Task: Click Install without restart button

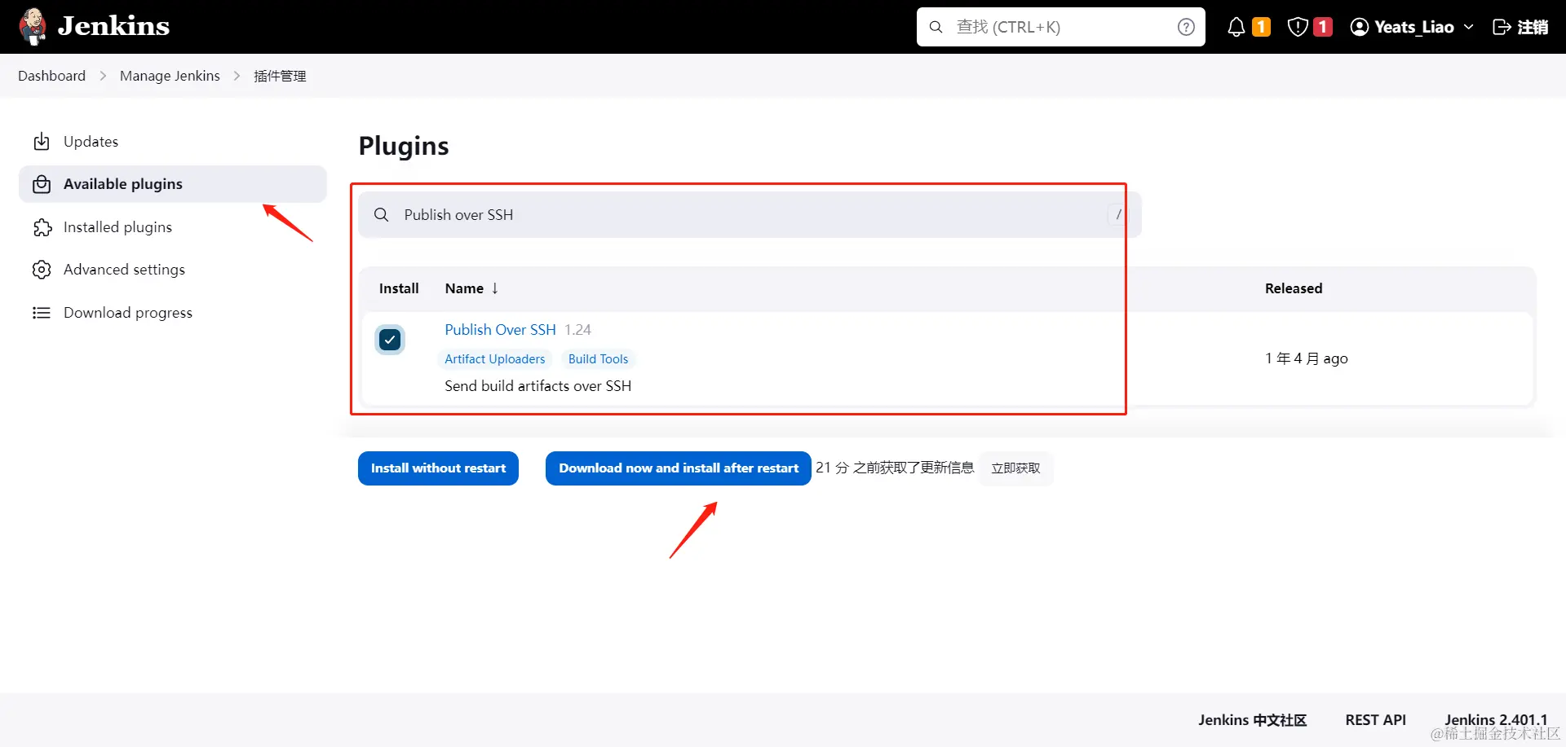Action: click(x=438, y=468)
